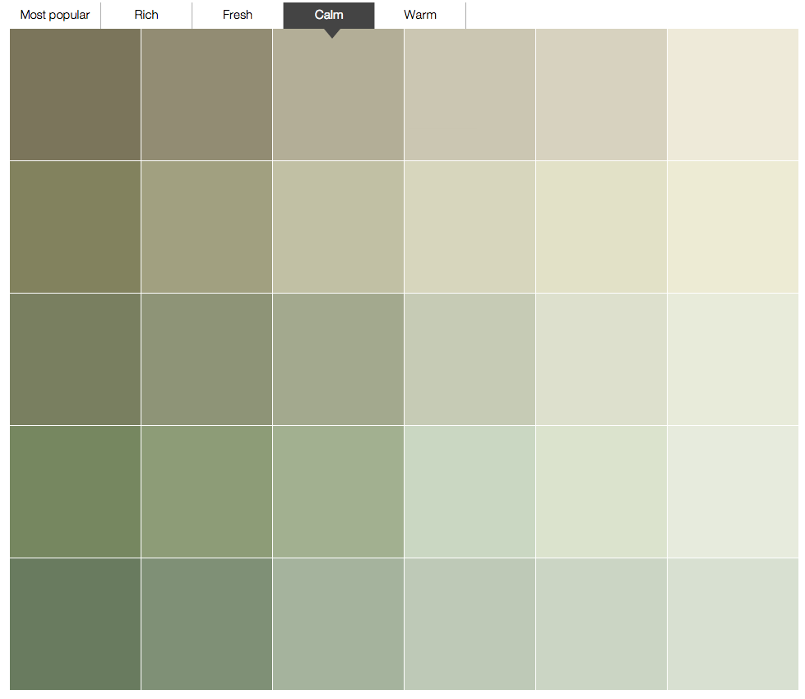This screenshot has width=805, height=699.
Task: Select the second swatch in the top row
Action: (206, 95)
